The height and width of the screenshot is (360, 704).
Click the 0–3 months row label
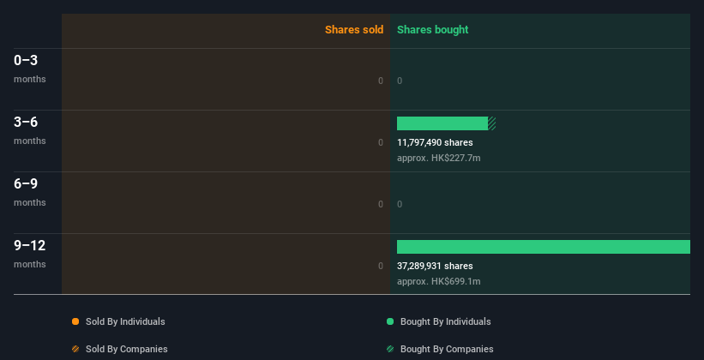pyautogui.click(x=30, y=69)
